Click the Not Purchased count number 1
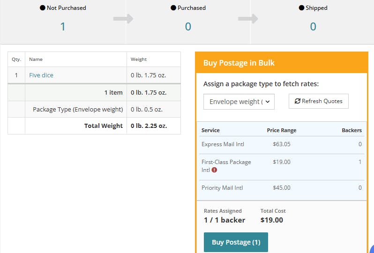The image size is (374, 253). tap(63, 27)
